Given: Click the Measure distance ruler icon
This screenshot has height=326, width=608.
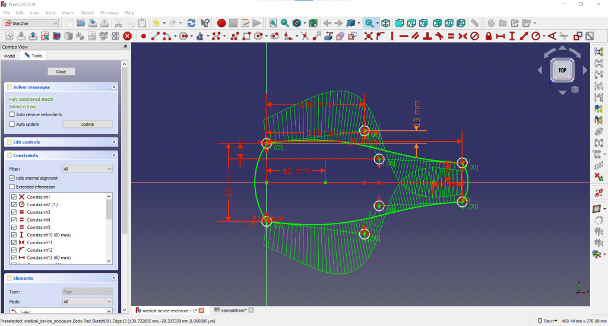Looking at the screenshot, I should click(474, 23).
